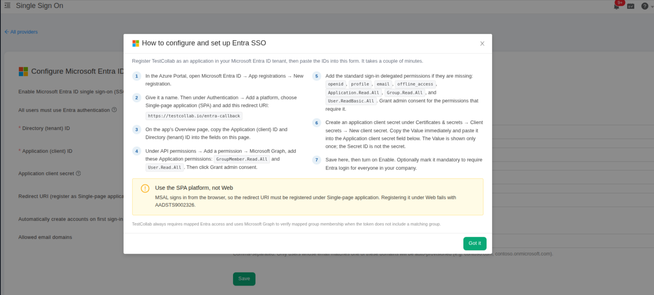Click the footnote starting 'TestCollab always requires mapped Entra access'

point(286,224)
